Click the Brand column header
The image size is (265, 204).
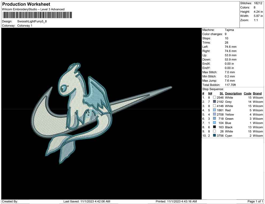(257, 93)
